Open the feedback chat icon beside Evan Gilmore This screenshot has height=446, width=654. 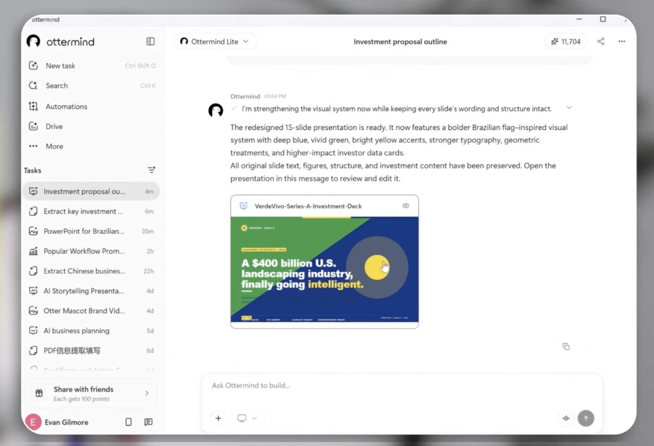[148, 422]
